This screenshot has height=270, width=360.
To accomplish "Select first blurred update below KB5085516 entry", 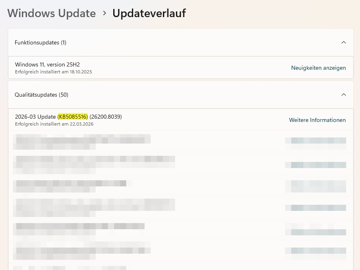I will (81, 142).
